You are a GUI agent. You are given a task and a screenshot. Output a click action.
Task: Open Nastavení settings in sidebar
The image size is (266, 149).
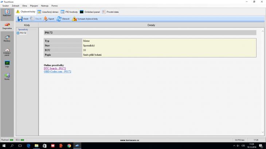coord(7,13)
